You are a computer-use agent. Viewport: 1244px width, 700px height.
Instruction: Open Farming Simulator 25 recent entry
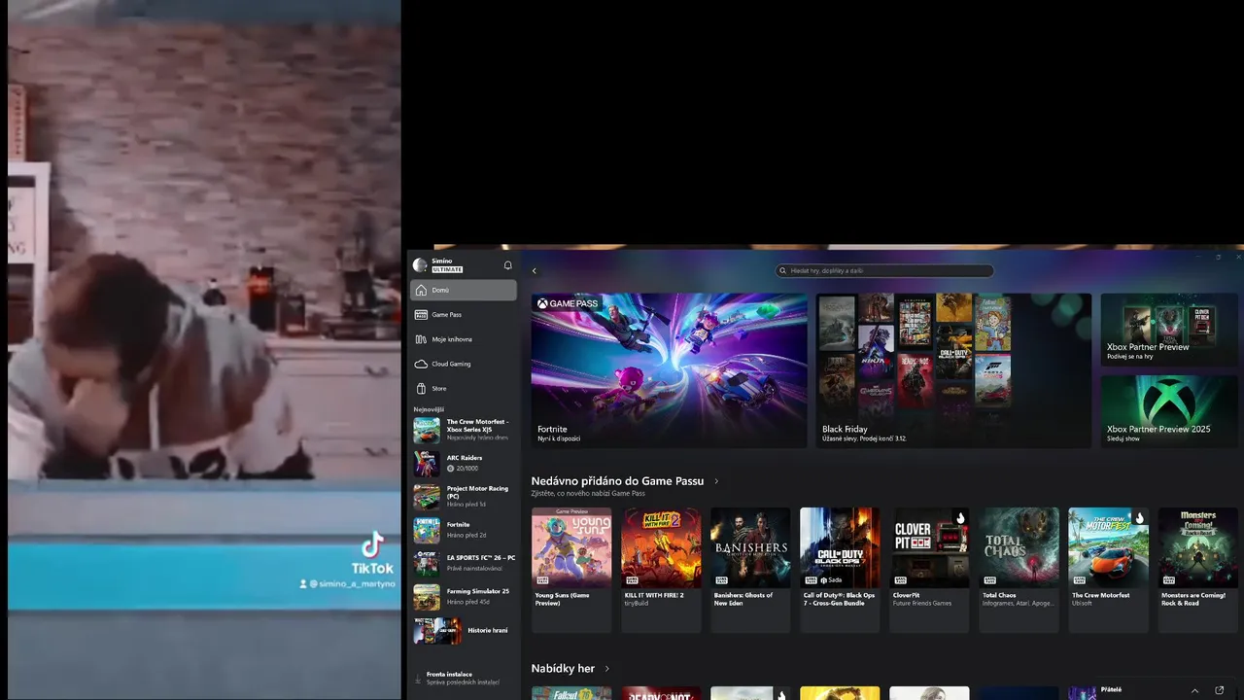coord(465,596)
